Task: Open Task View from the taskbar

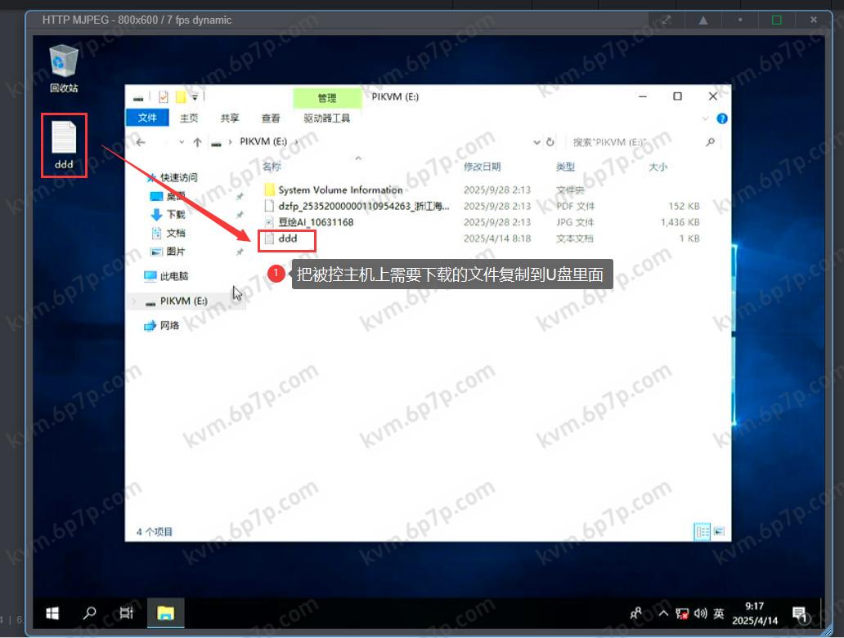Action: 127,613
